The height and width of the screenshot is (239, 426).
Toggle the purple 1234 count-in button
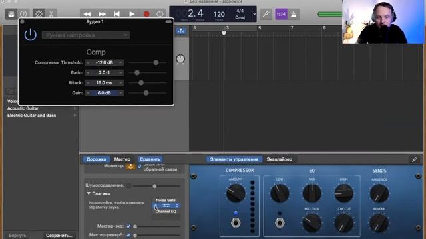(281, 14)
